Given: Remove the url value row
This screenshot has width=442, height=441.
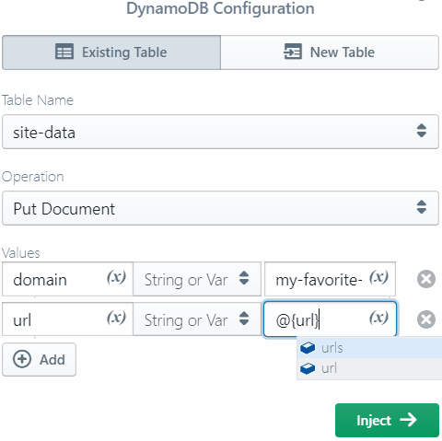Looking at the screenshot, I should click(426, 319).
